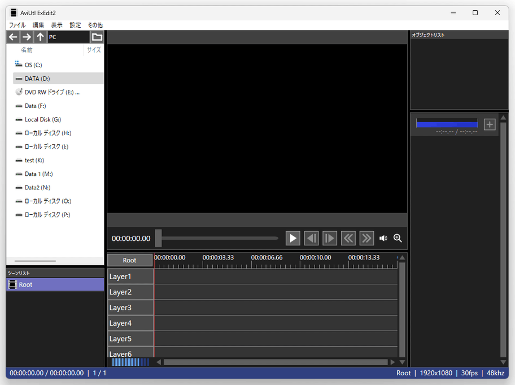
Task: Click the 30fps status bar entry
Action: (469, 373)
